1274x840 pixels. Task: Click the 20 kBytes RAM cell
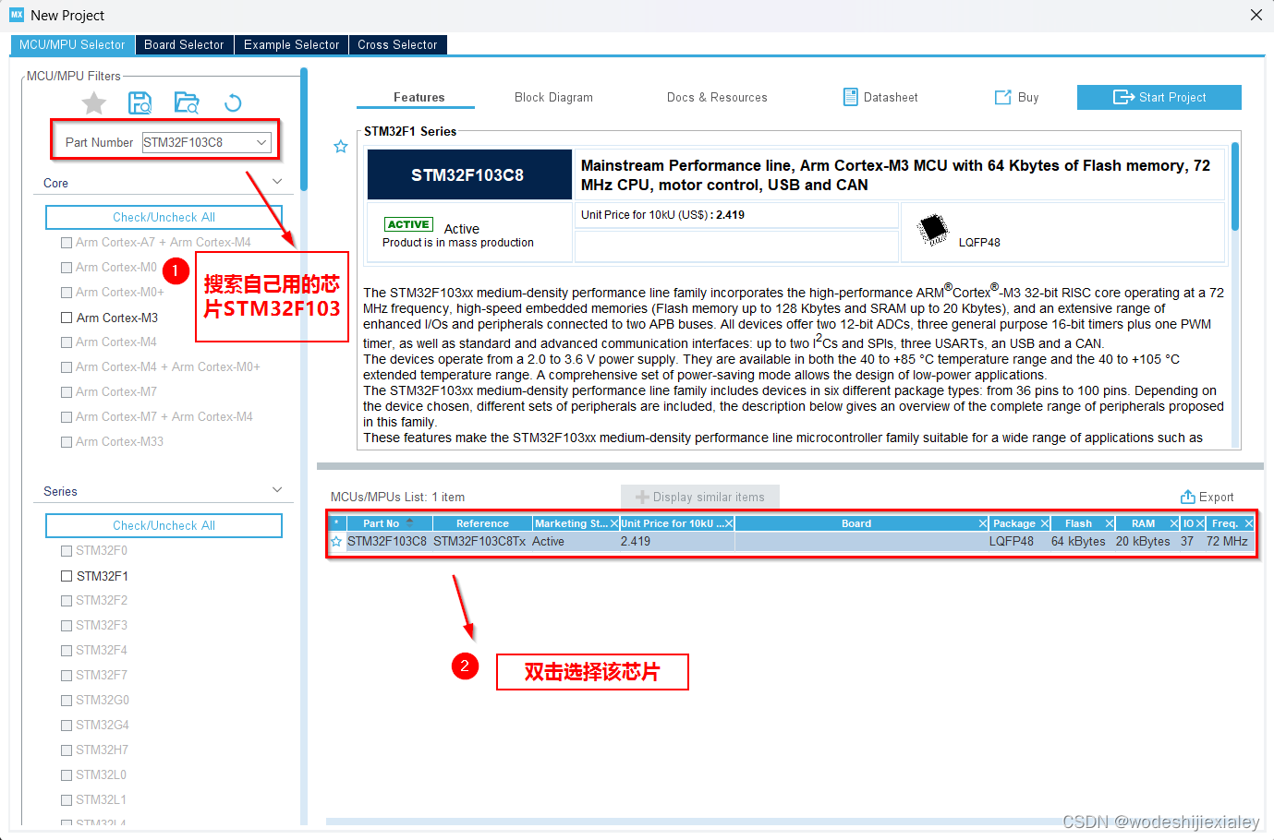coord(1143,542)
